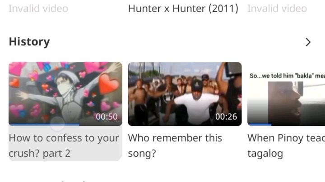Click the 00:26 duration badge

coord(226,116)
